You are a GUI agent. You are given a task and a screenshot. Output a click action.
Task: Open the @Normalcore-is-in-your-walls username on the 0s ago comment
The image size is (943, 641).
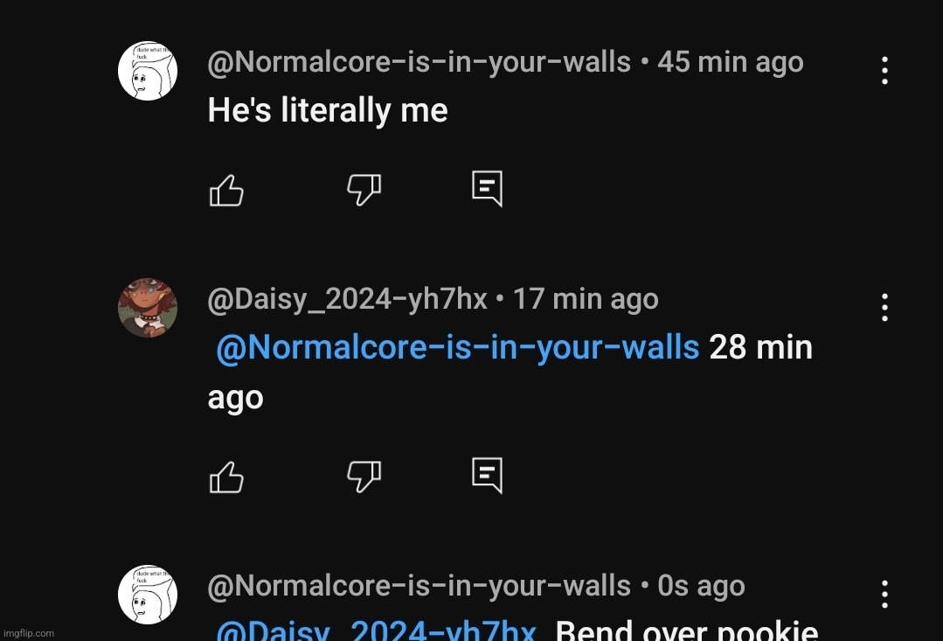pos(419,587)
